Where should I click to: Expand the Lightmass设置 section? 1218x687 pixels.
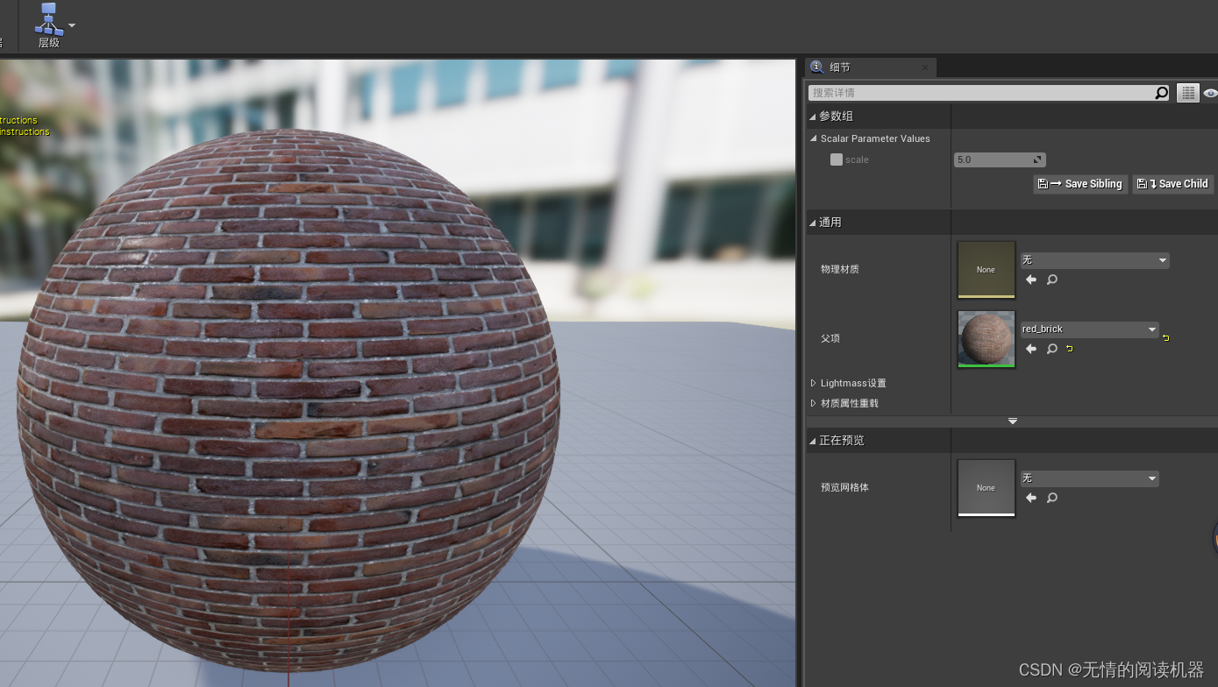coord(849,382)
